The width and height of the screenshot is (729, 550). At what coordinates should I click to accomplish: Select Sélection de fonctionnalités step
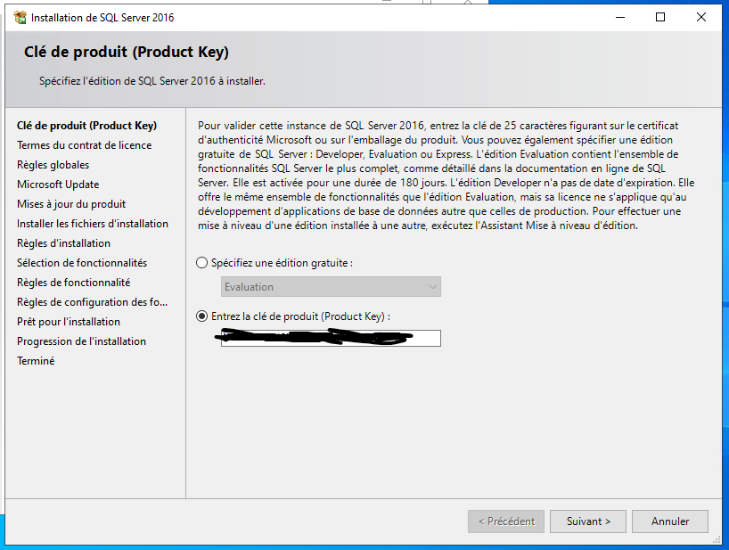pos(82,263)
